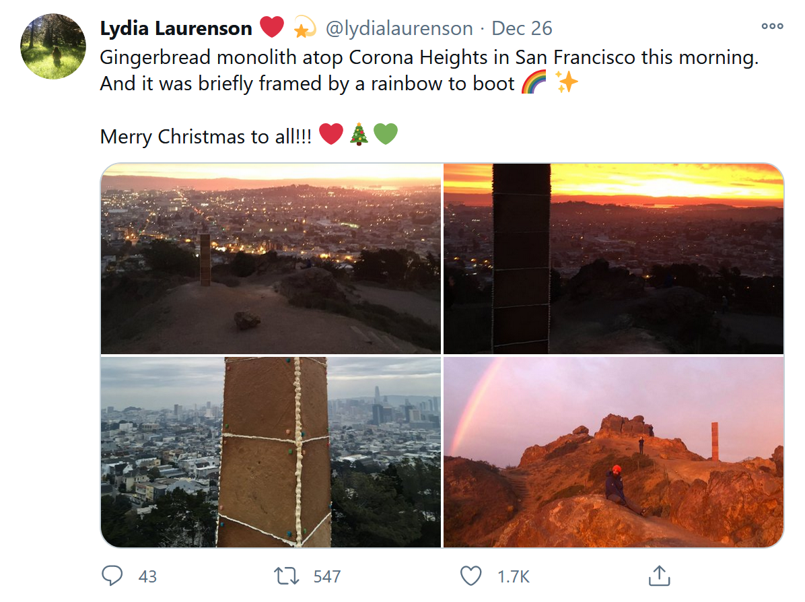
Task: Open the three-dot more options menu
Action: (x=772, y=26)
